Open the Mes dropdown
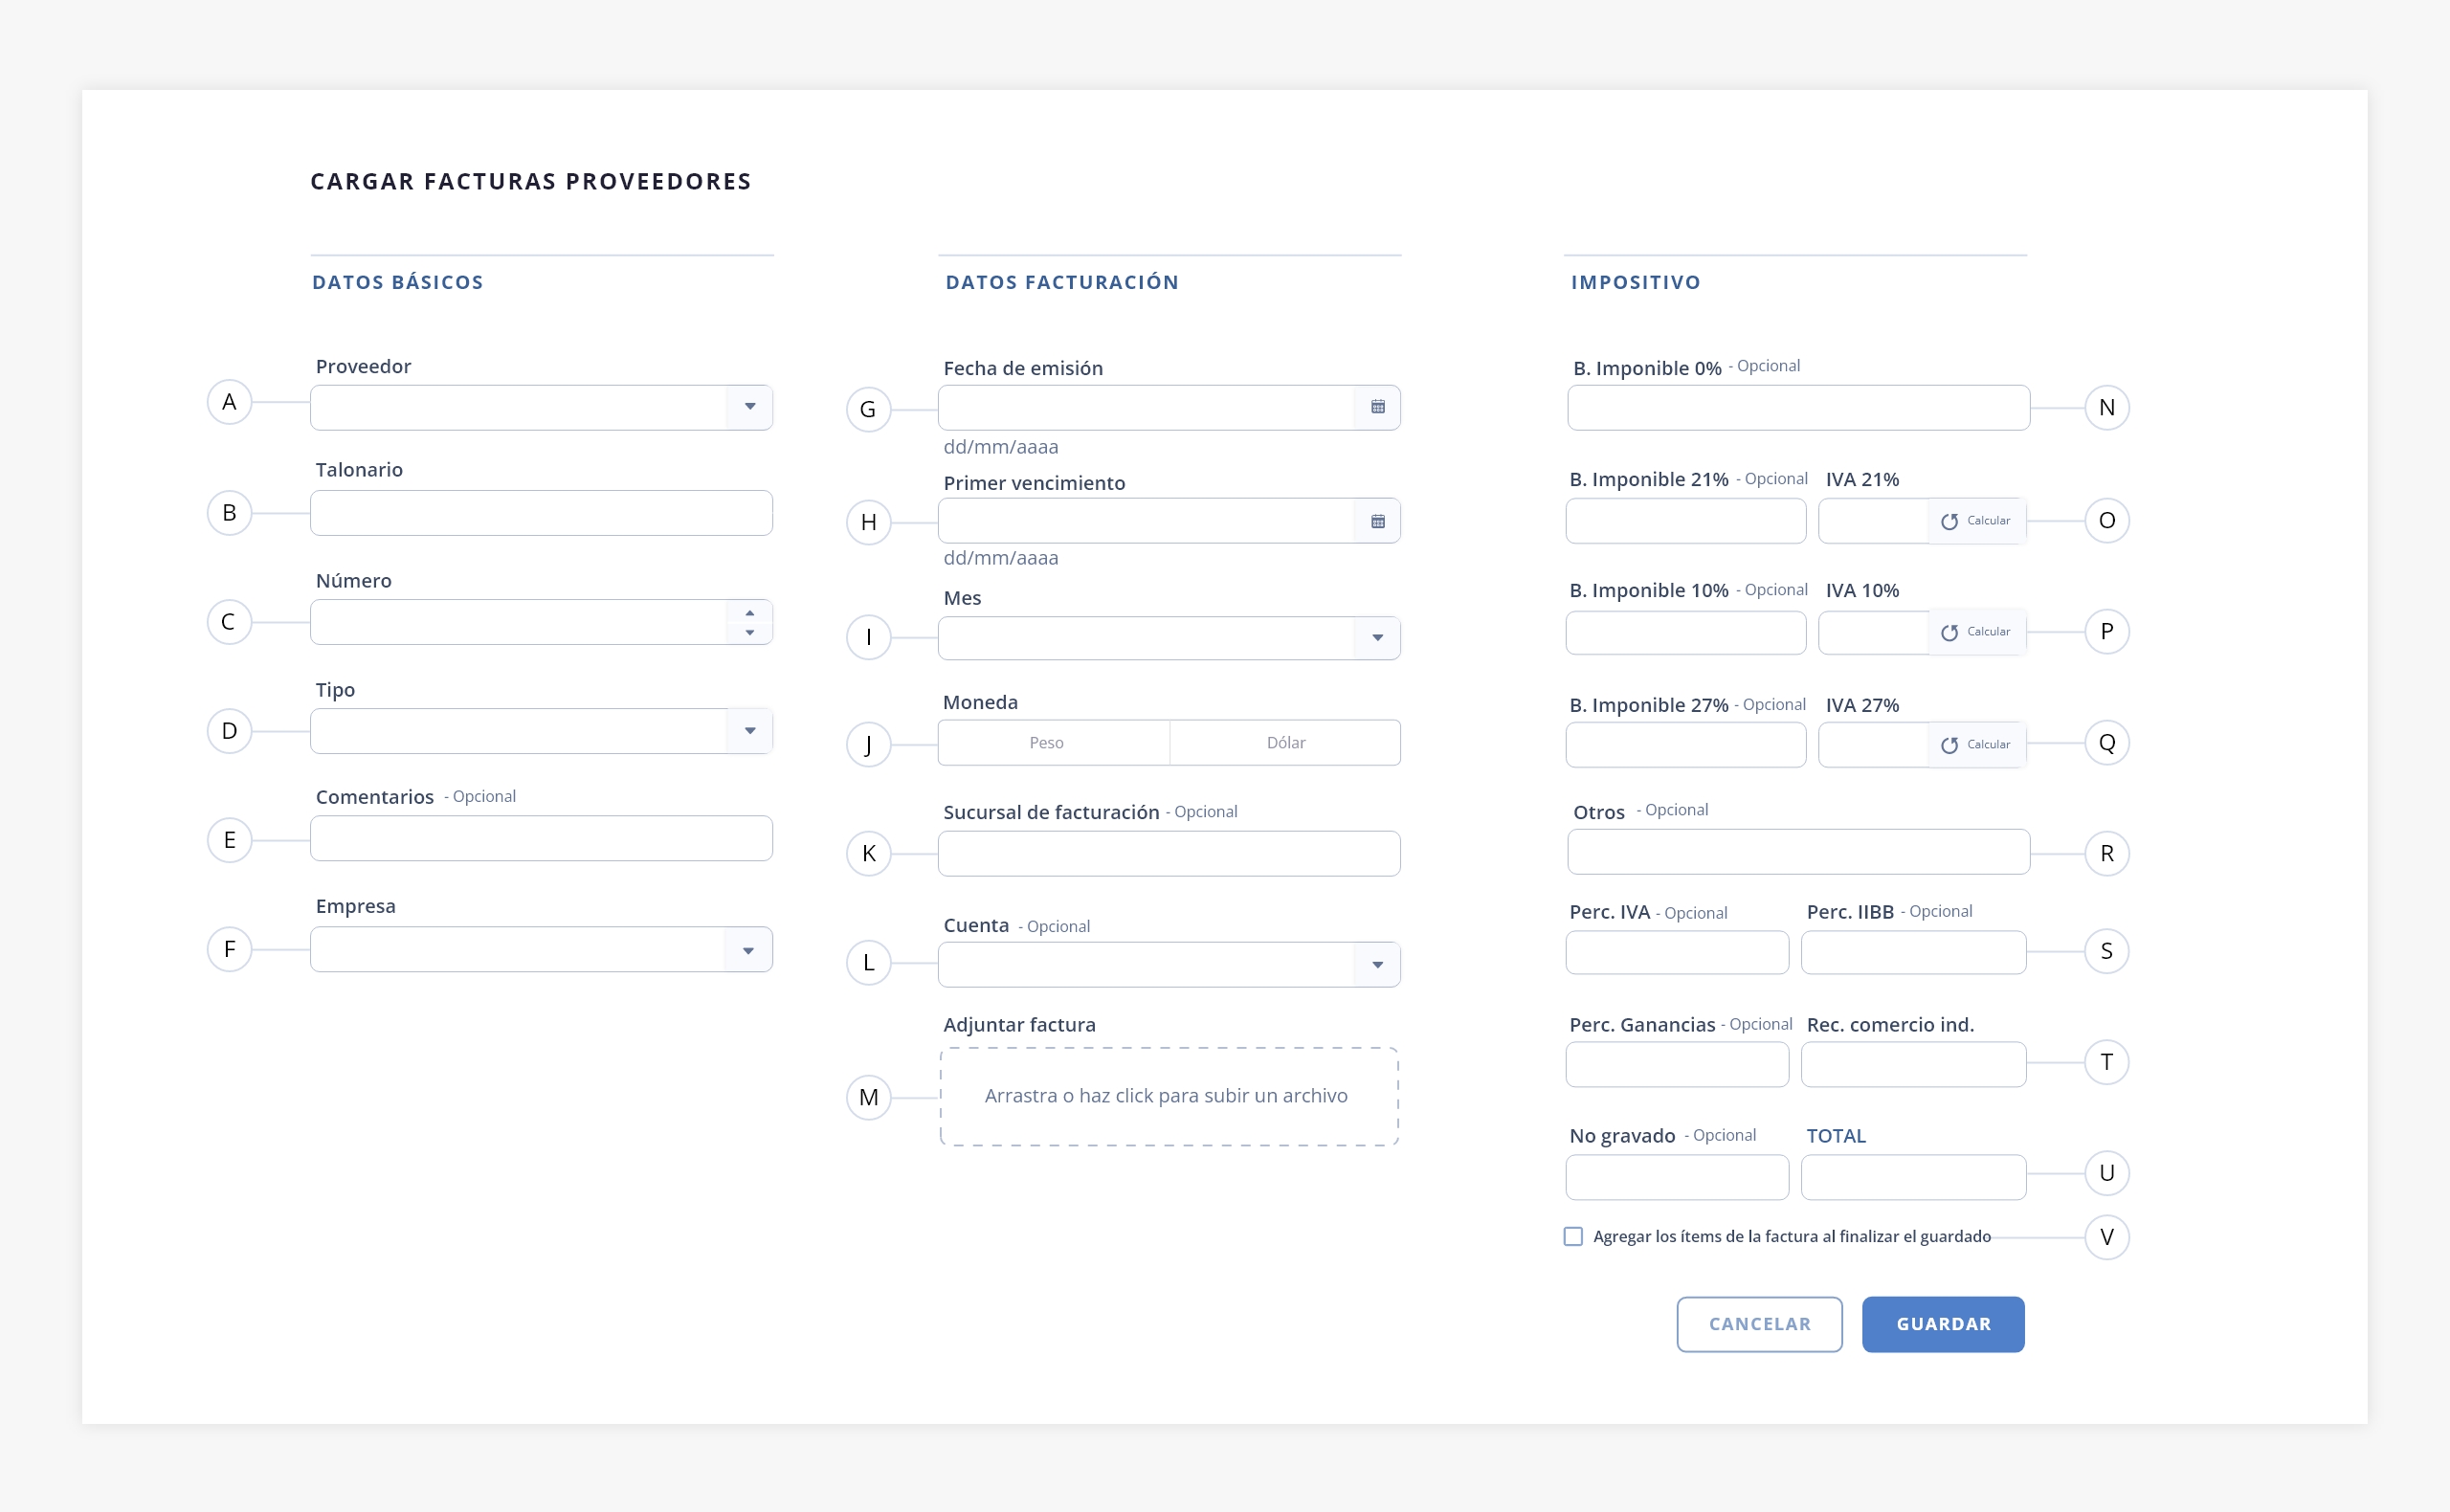2450x1512 pixels. pos(1377,638)
